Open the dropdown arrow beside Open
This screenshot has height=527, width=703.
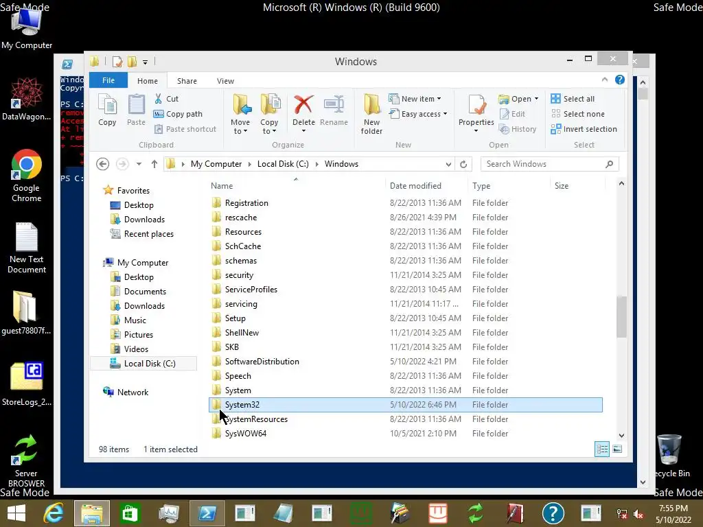536,99
